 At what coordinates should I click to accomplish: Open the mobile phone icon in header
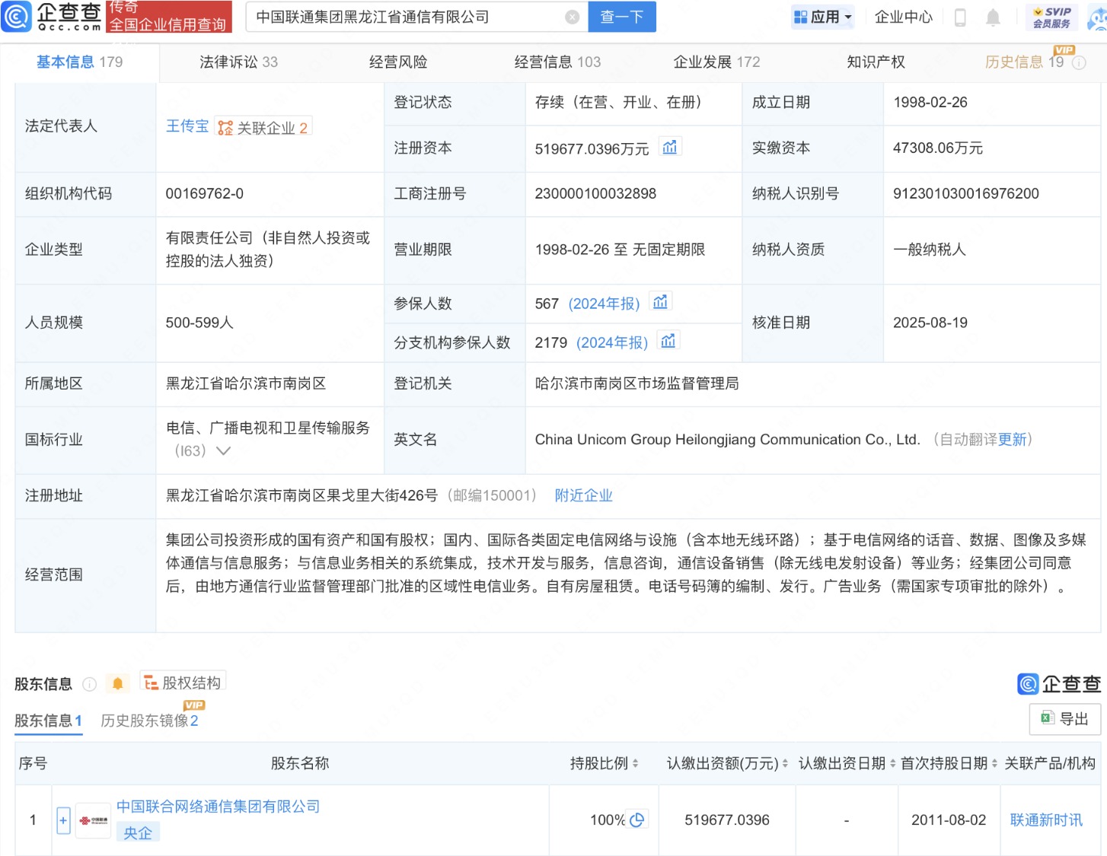[960, 17]
